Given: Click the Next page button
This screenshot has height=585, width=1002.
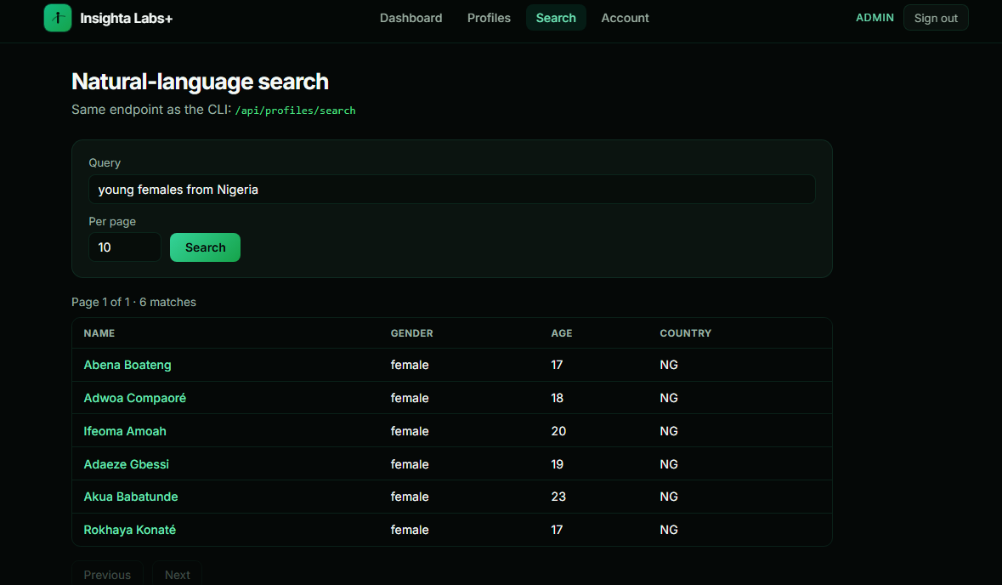Looking at the screenshot, I should point(177,574).
